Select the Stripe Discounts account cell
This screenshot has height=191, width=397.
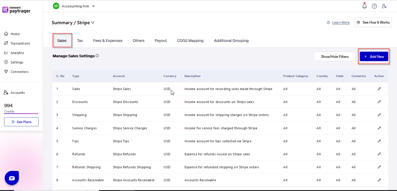(126, 102)
